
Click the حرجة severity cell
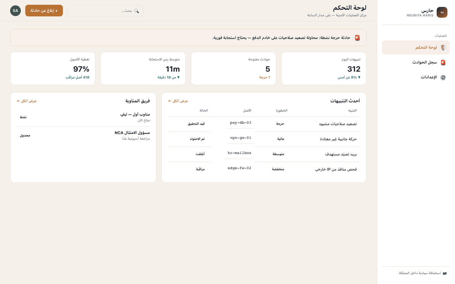[x=280, y=124]
